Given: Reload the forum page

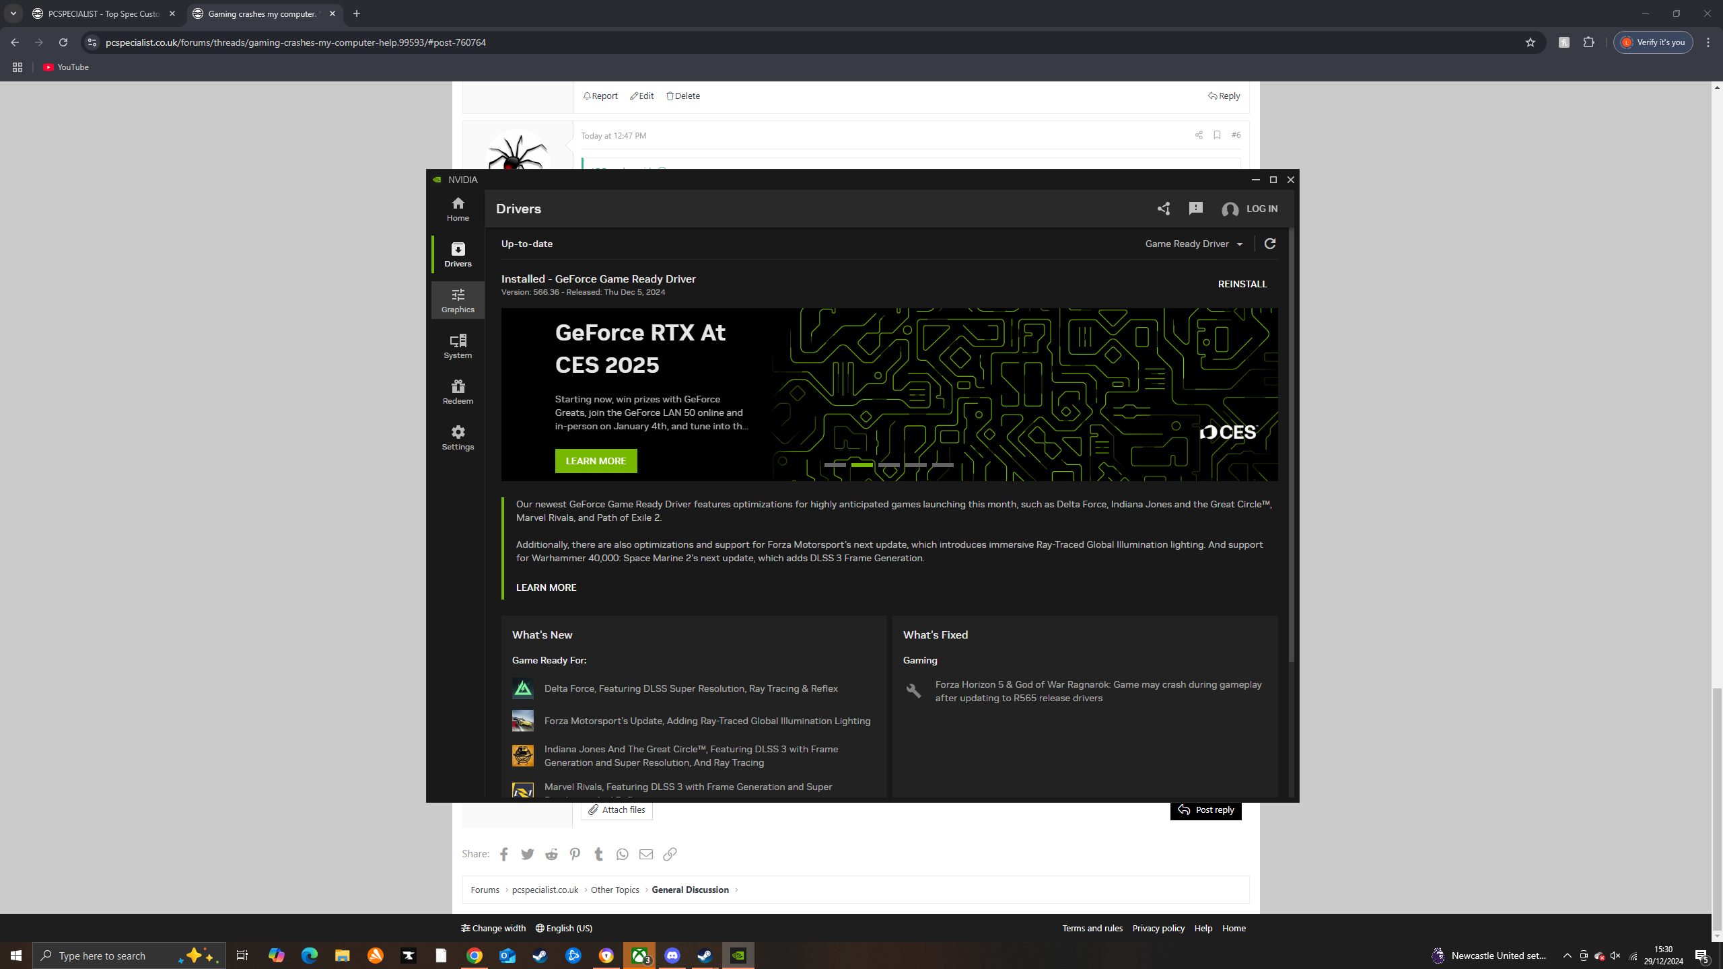Looking at the screenshot, I should pos(63,42).
